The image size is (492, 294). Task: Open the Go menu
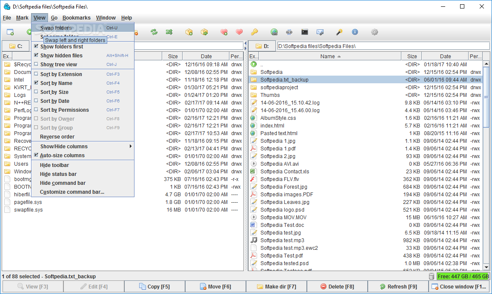tap(54, 18)
